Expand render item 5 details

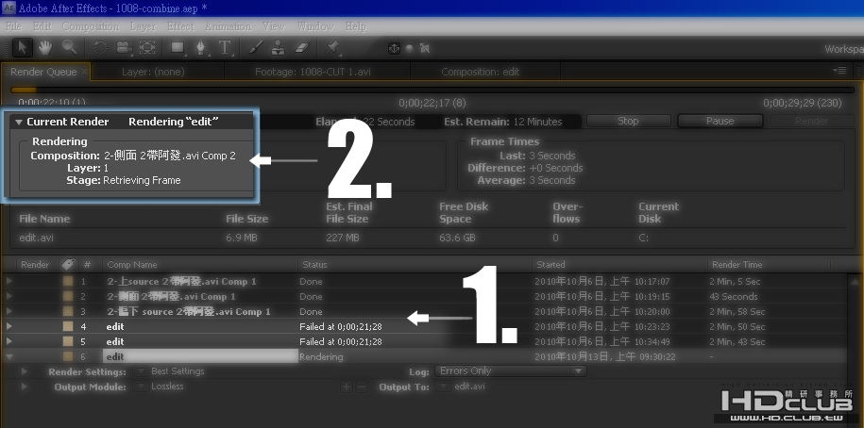(x=9, y=341)
